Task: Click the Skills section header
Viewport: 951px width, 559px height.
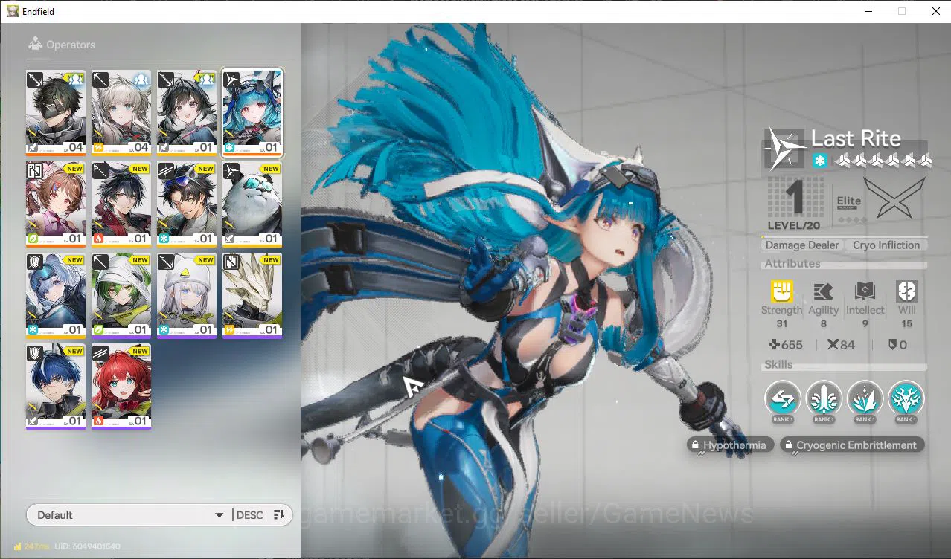Action: pyautogui.click(x=778, y=364)
